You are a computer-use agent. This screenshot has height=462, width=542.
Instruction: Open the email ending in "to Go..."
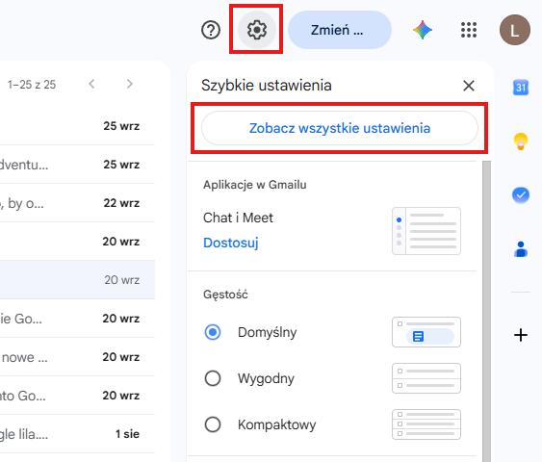77,396
